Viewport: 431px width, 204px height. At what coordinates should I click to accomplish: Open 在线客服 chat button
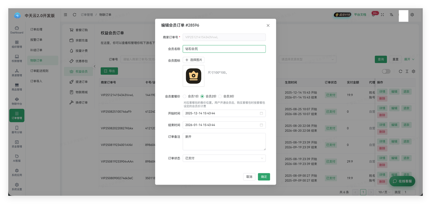(x=402, y=181)
